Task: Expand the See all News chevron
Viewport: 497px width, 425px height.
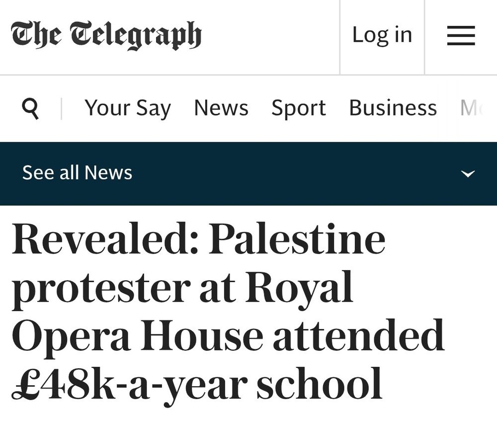Action: pyautogui.click(x=468, y=174)
